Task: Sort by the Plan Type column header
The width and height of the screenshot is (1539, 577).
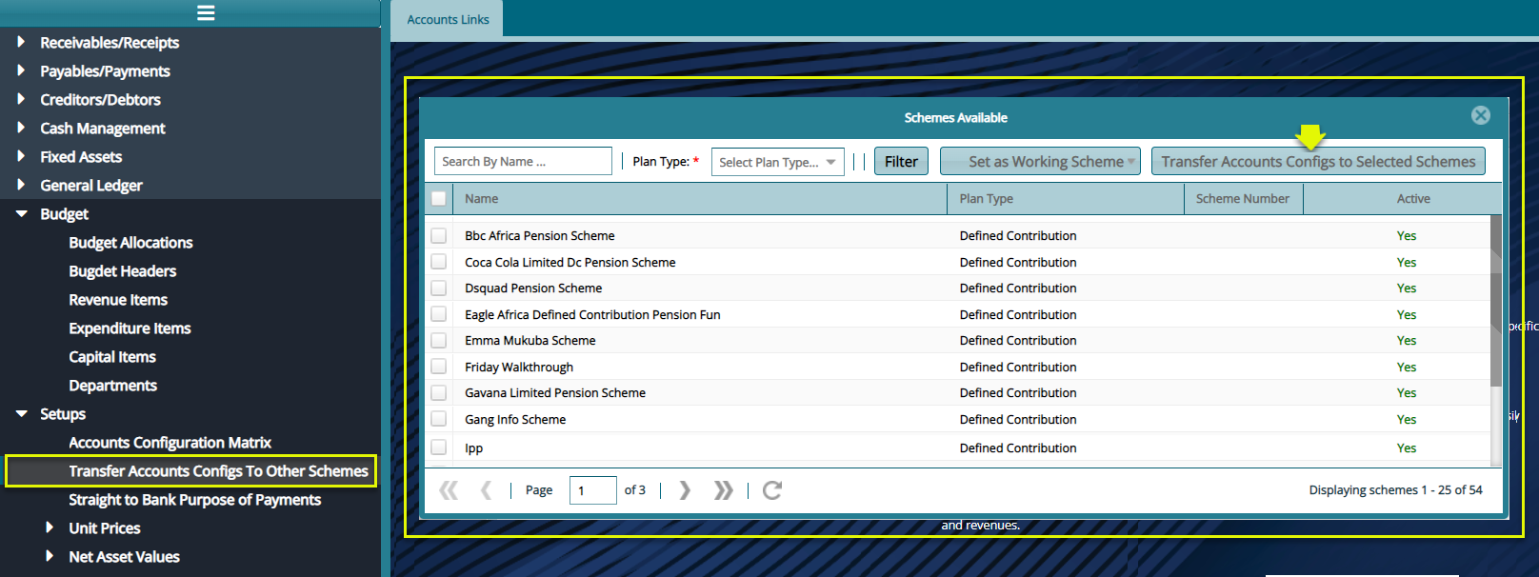Action: point(1066,198)
